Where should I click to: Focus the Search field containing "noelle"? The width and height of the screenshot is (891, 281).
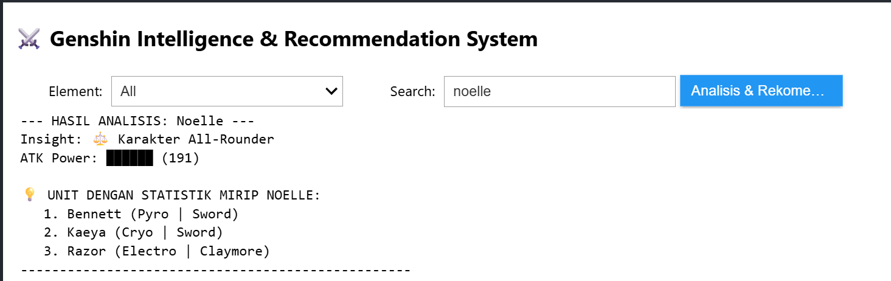(559, 91)
